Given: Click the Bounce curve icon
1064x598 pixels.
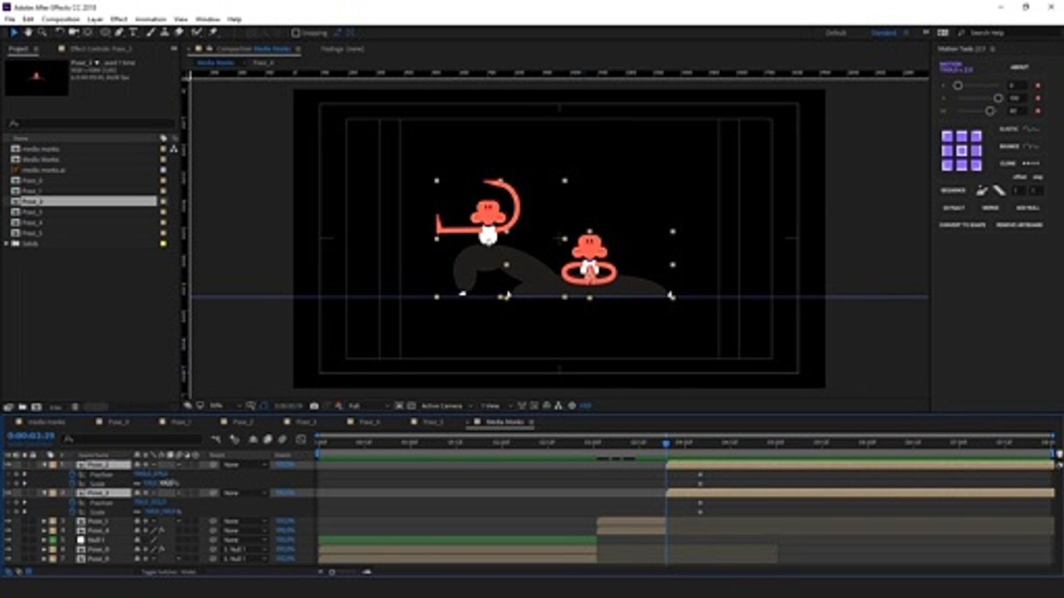Looking at the screenshot, I should [x=1032, y=146].
